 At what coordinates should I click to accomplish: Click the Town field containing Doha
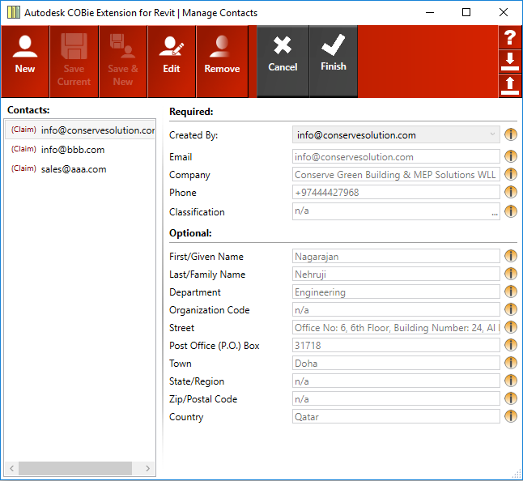(x=395, y=364)
